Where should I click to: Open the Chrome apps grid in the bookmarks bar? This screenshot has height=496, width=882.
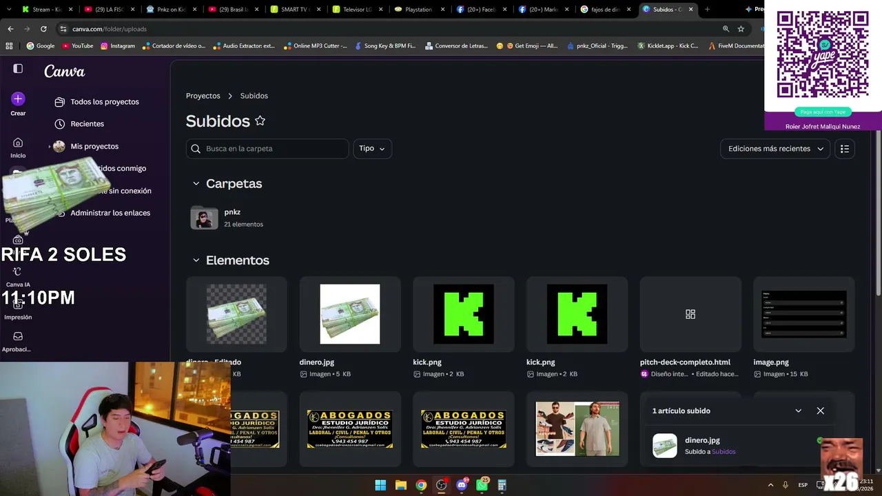9,46
